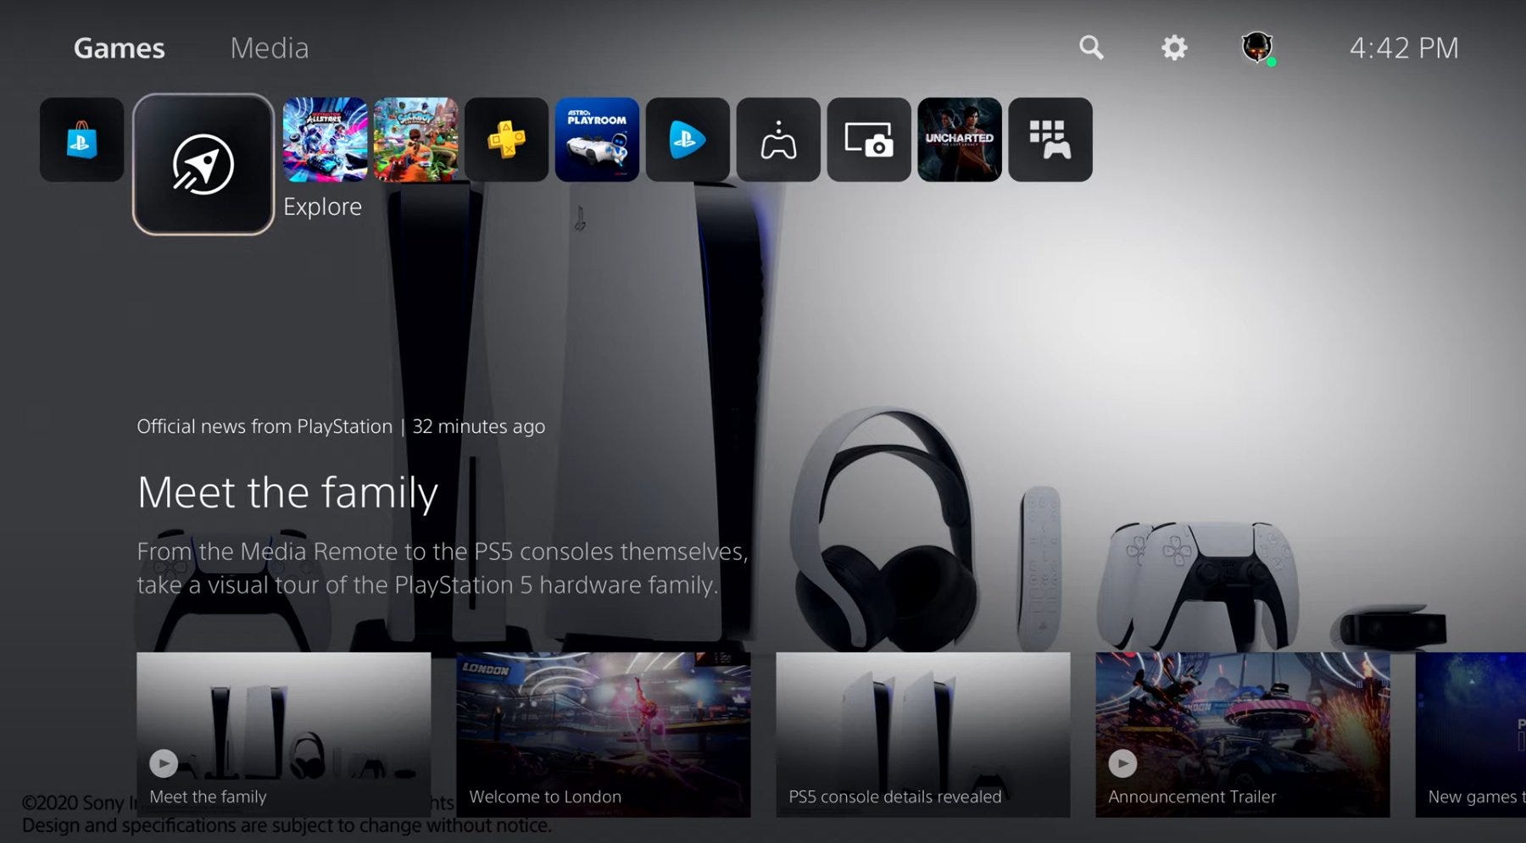Open the Remote Play controller tile
The image size is (1526, 843).
777,140
